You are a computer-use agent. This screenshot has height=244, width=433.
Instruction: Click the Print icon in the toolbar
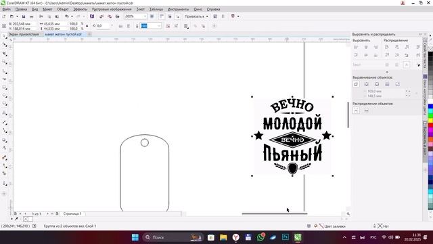(x=32, y=16)
